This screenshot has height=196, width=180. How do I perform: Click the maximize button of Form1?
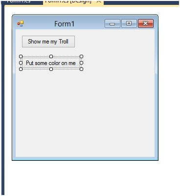click(129, 23)
